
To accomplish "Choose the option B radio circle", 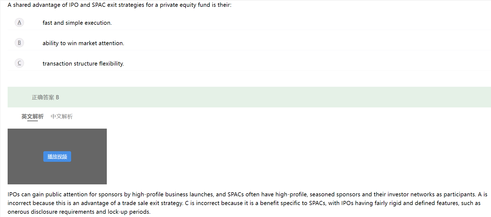I will (x=19, y=43).
